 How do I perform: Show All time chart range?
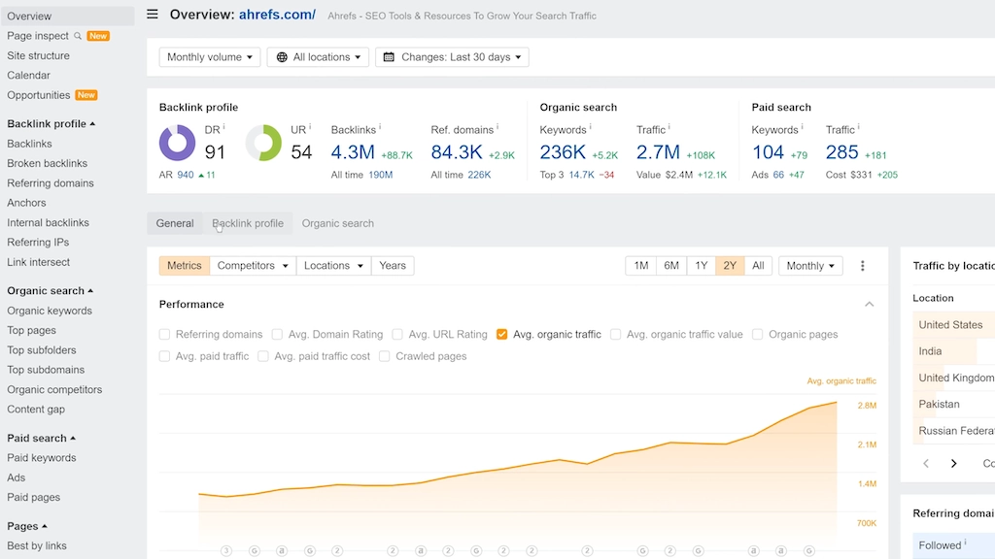coord(758,266)
